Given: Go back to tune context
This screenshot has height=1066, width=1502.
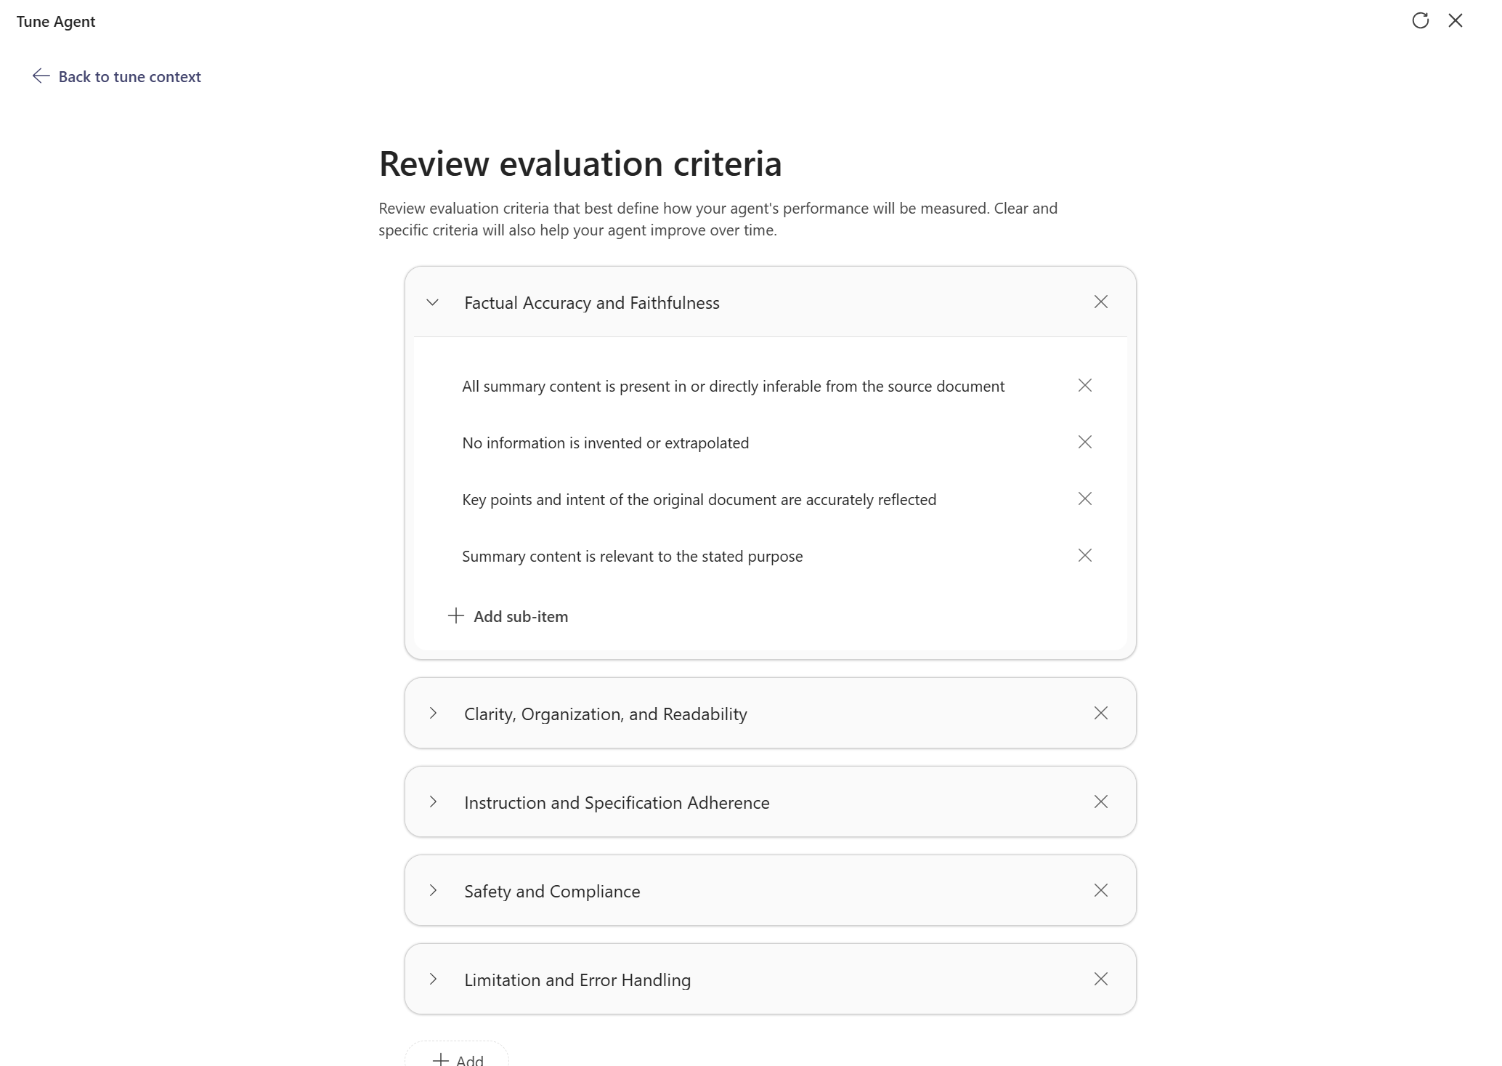Looking at the screenshot, I should 116,77.
